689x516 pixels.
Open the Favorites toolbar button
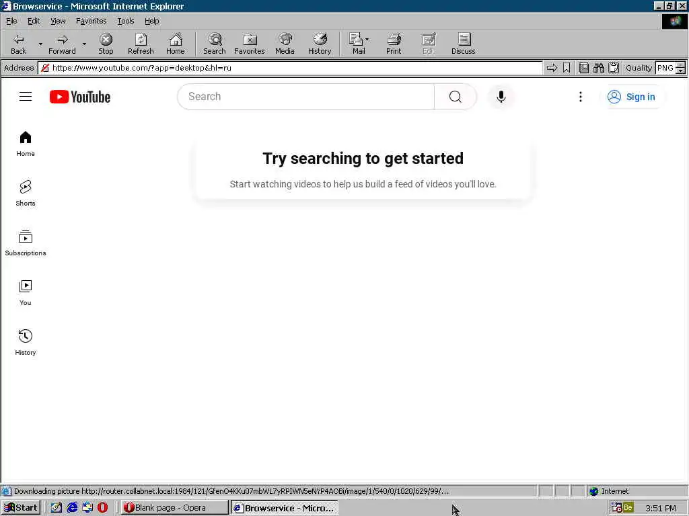pos(250,44)
